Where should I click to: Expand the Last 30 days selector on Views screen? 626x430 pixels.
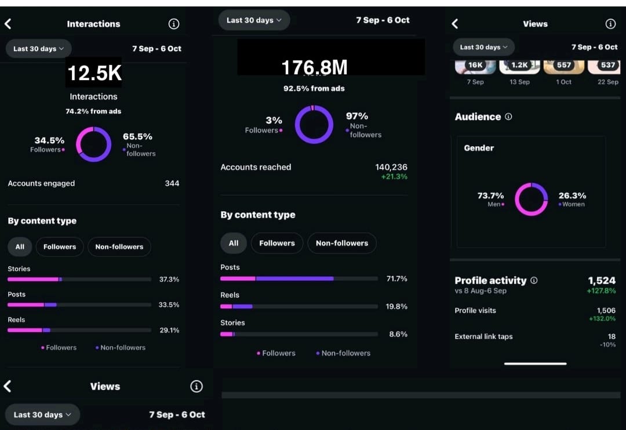click(483, 47)
